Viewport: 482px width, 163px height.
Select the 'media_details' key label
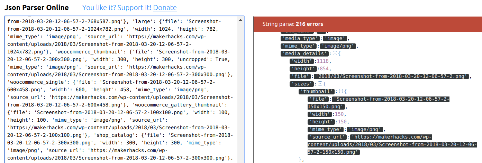[304, 53]
